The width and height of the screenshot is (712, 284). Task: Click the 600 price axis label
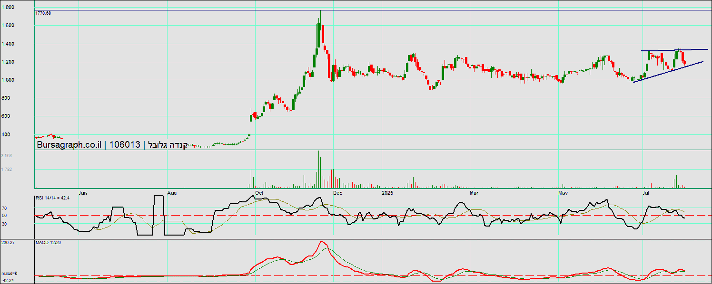coord(6,116)
